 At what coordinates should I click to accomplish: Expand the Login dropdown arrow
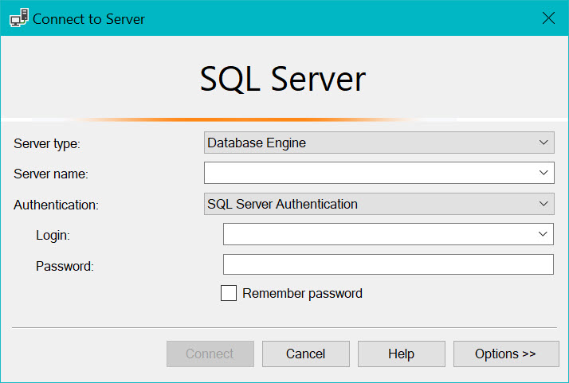pos(544,234)
